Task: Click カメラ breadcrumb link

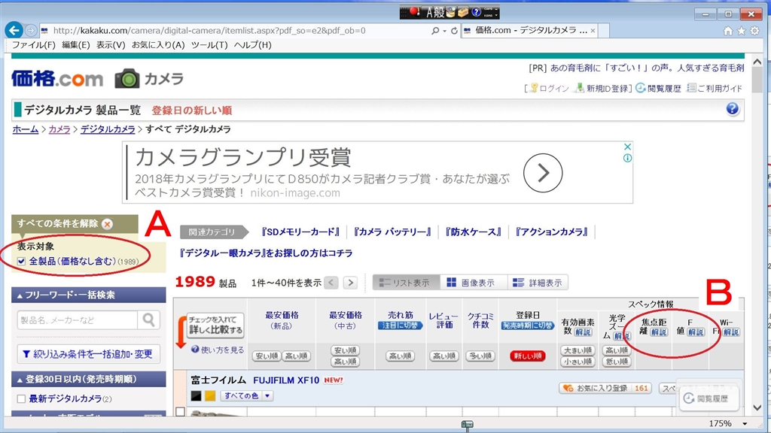Action: (x=59, y=129)
